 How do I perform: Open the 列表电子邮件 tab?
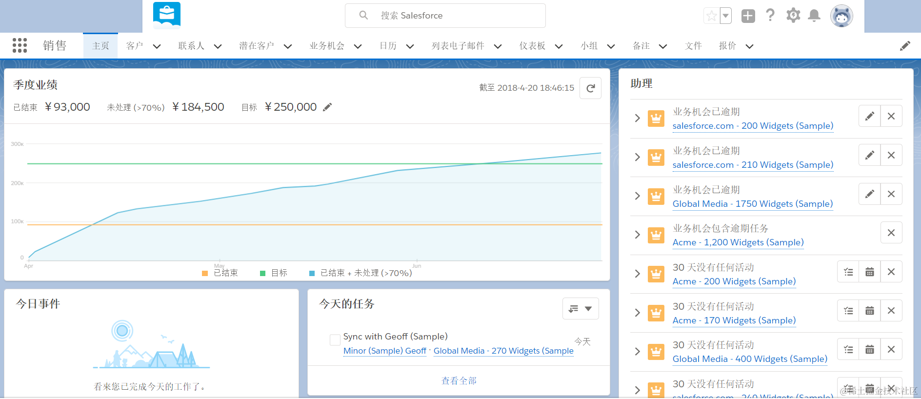pos(458,46)
